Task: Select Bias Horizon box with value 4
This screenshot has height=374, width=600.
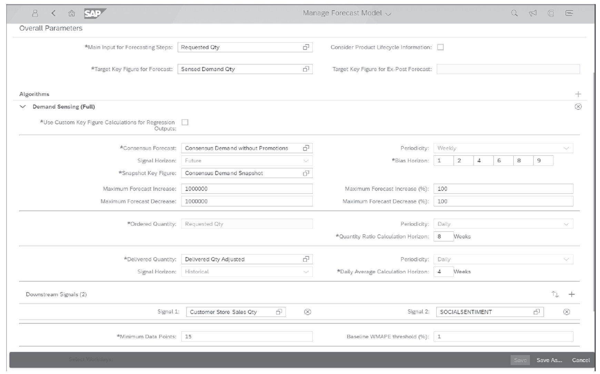Action: [483, 161]
